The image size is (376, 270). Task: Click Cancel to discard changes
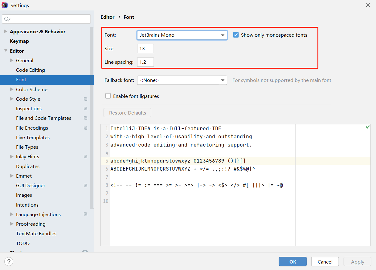[325, 262]
